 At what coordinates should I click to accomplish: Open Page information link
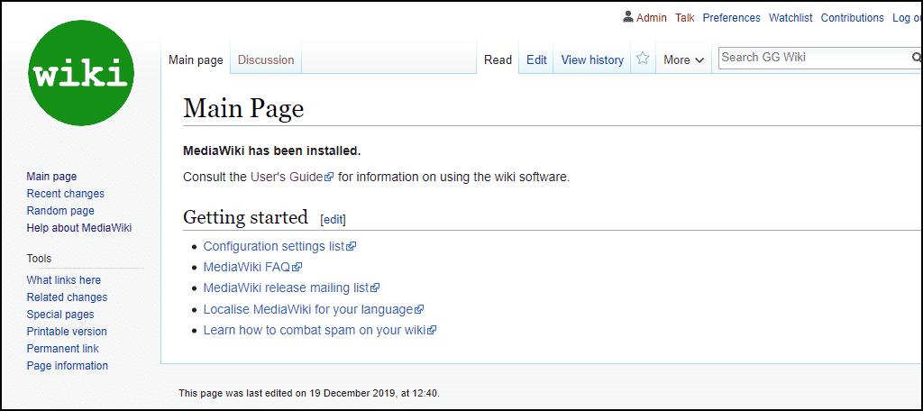pyautogui.click(x=67, y=366)
